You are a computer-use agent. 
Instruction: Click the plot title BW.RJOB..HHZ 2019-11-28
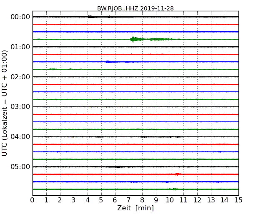135,8
